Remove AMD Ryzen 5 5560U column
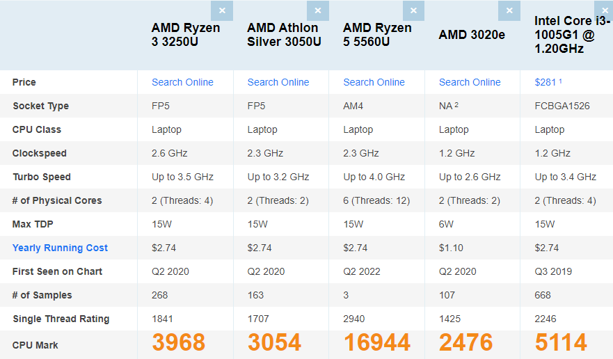The width and height of the screenshot is (613, 359). [x=413, y=11]
